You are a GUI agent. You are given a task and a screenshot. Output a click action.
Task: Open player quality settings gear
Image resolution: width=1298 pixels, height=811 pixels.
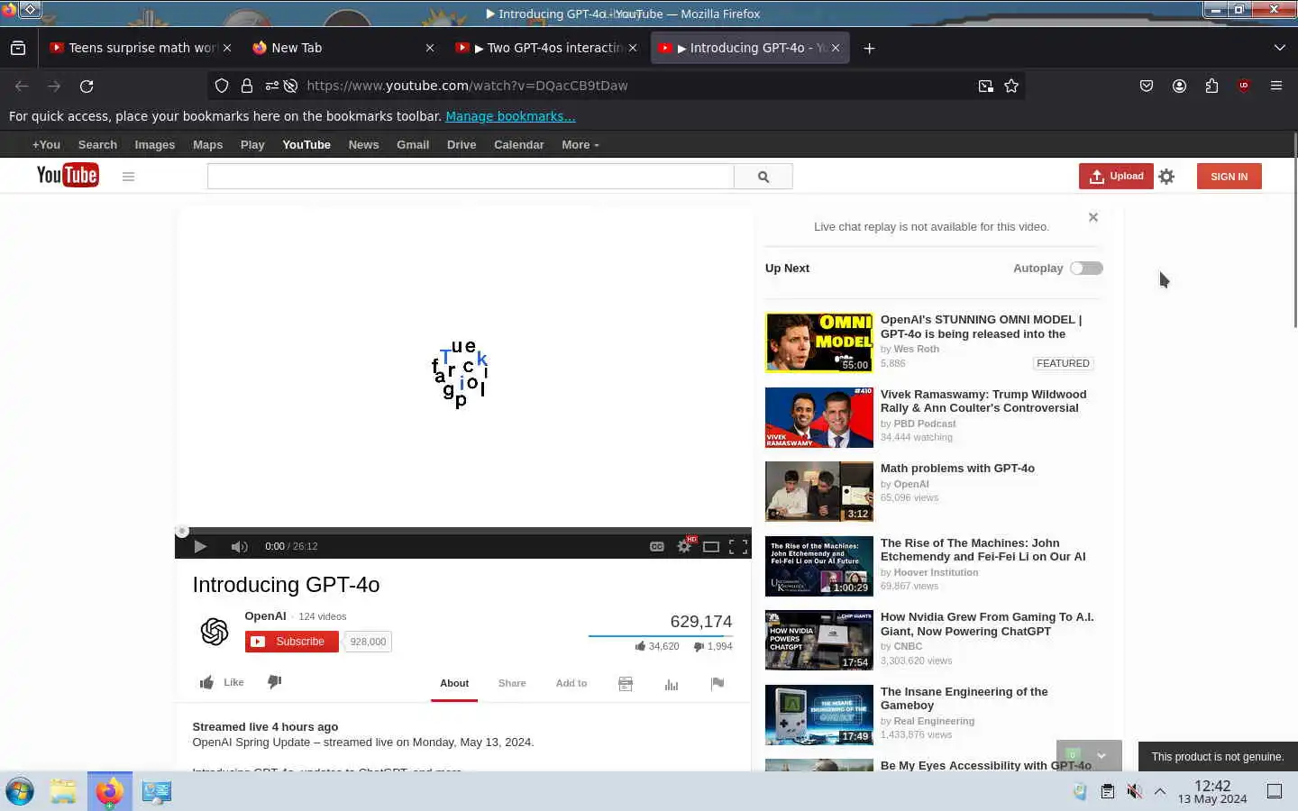pos(684,546)
